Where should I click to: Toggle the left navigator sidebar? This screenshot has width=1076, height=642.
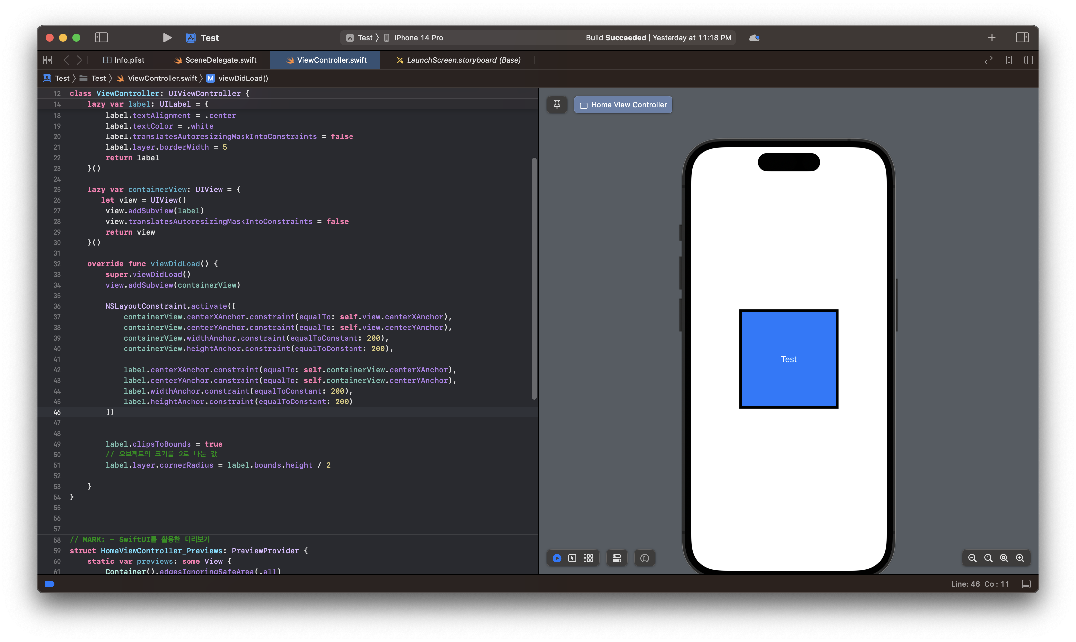click(x=101, y=38)
